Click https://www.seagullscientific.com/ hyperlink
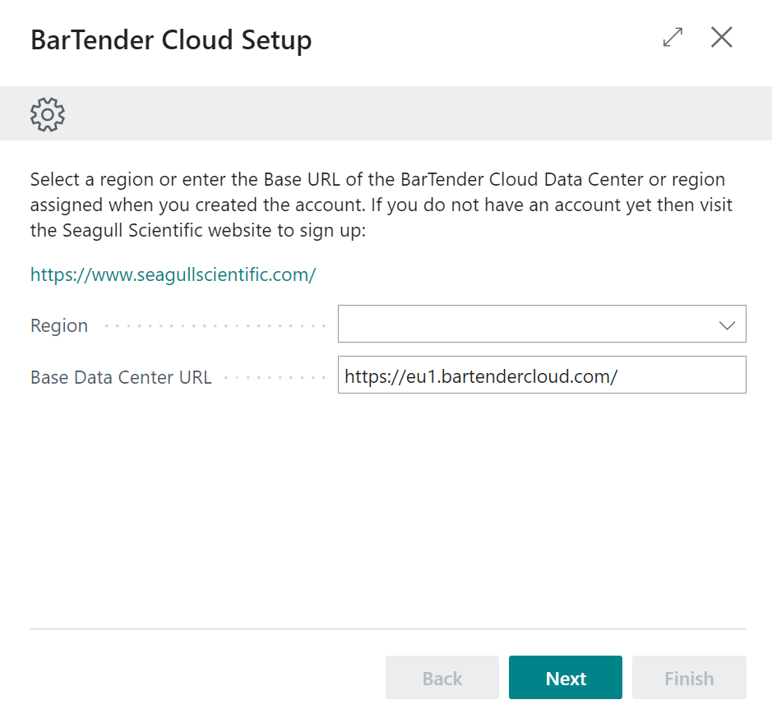 coord(173,274)
